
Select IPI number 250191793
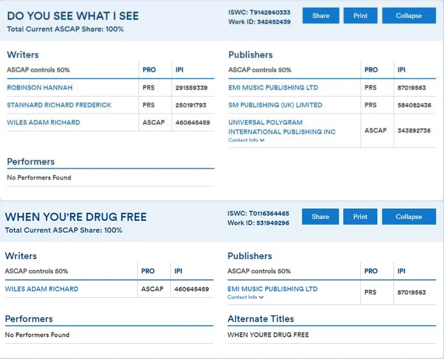click(191, 106)
